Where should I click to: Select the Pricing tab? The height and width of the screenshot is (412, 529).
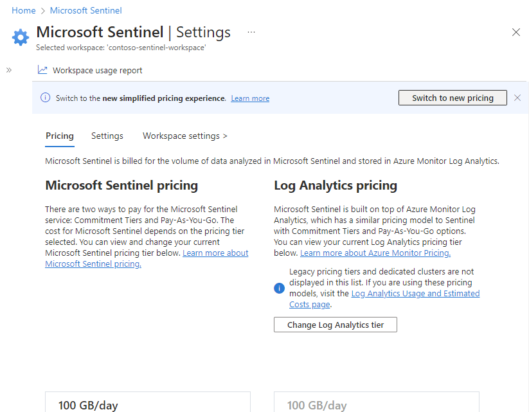[x=60, y=136]
